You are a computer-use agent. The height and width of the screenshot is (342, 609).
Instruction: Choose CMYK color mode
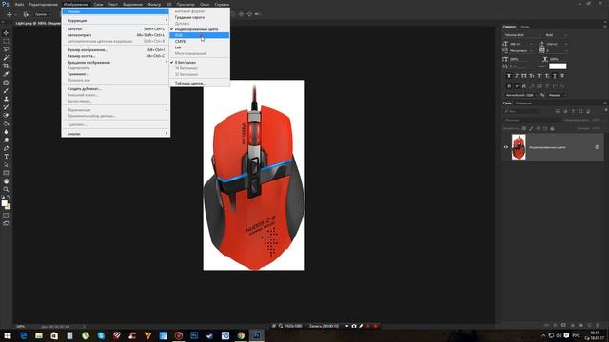[x=199, y=41]
